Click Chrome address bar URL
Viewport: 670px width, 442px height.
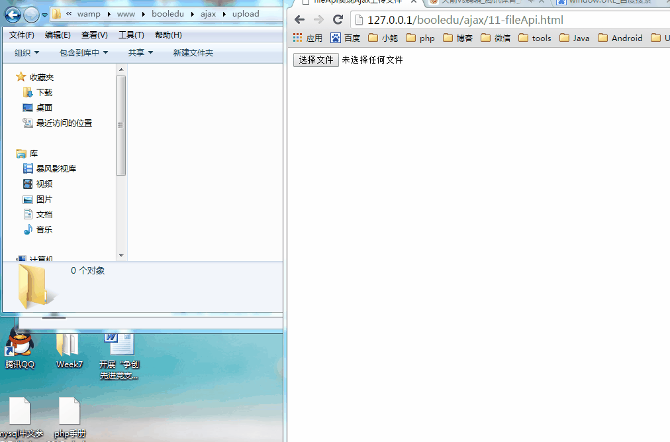click(x=465, y=20)
